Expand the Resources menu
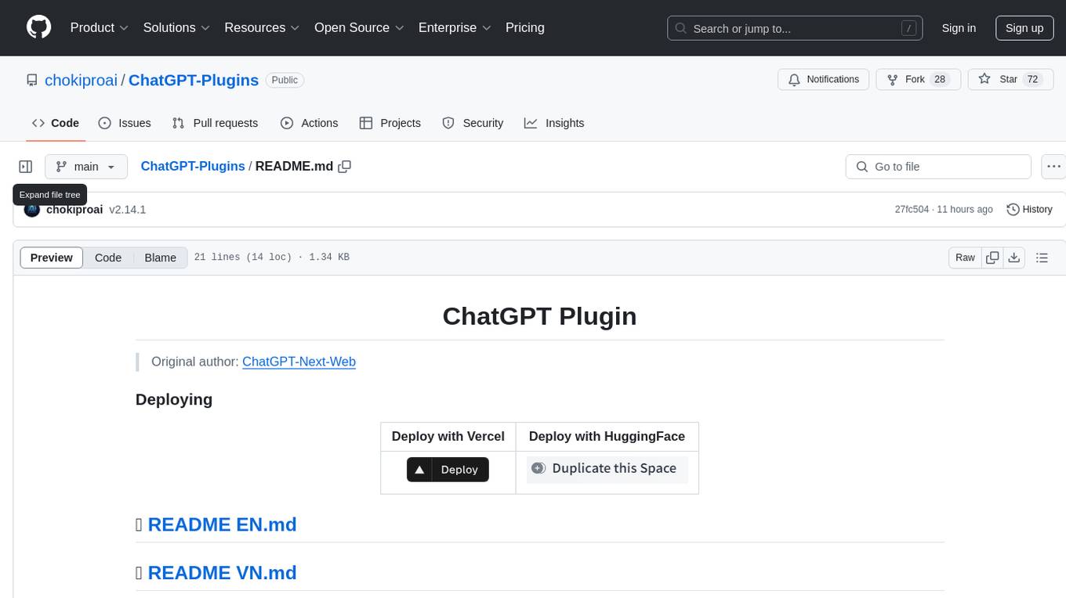1066x598 pixels. pyautogui.click(x=262, y=27)
